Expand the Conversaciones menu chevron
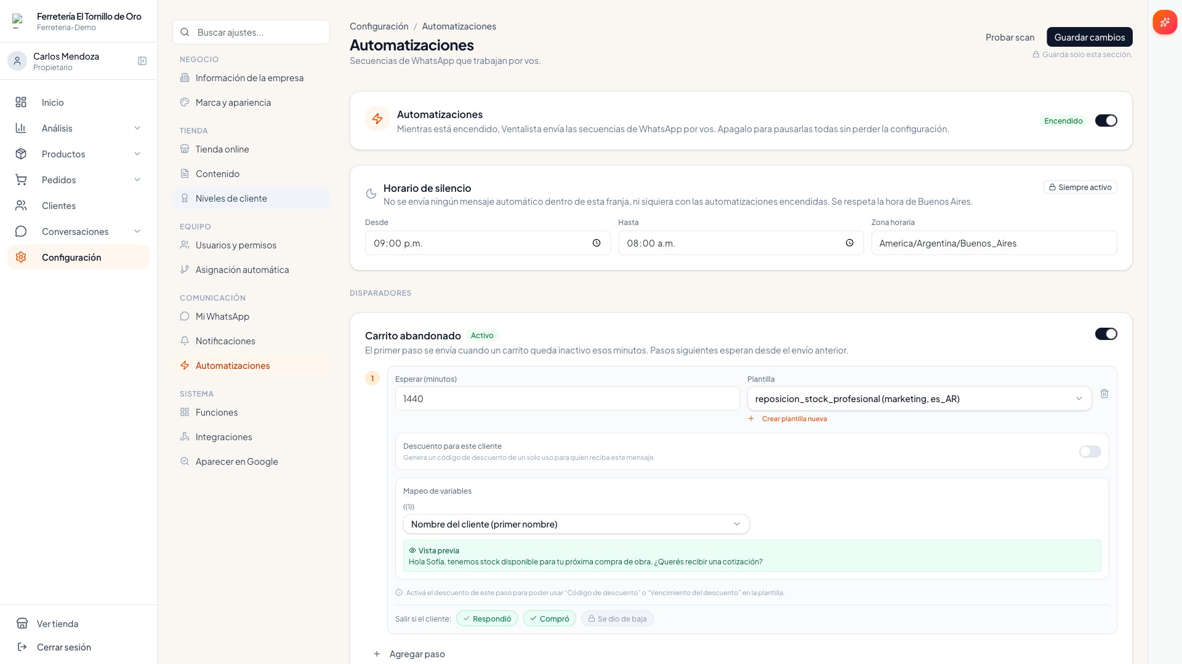 pyautogui.click(x=137, y=231)
